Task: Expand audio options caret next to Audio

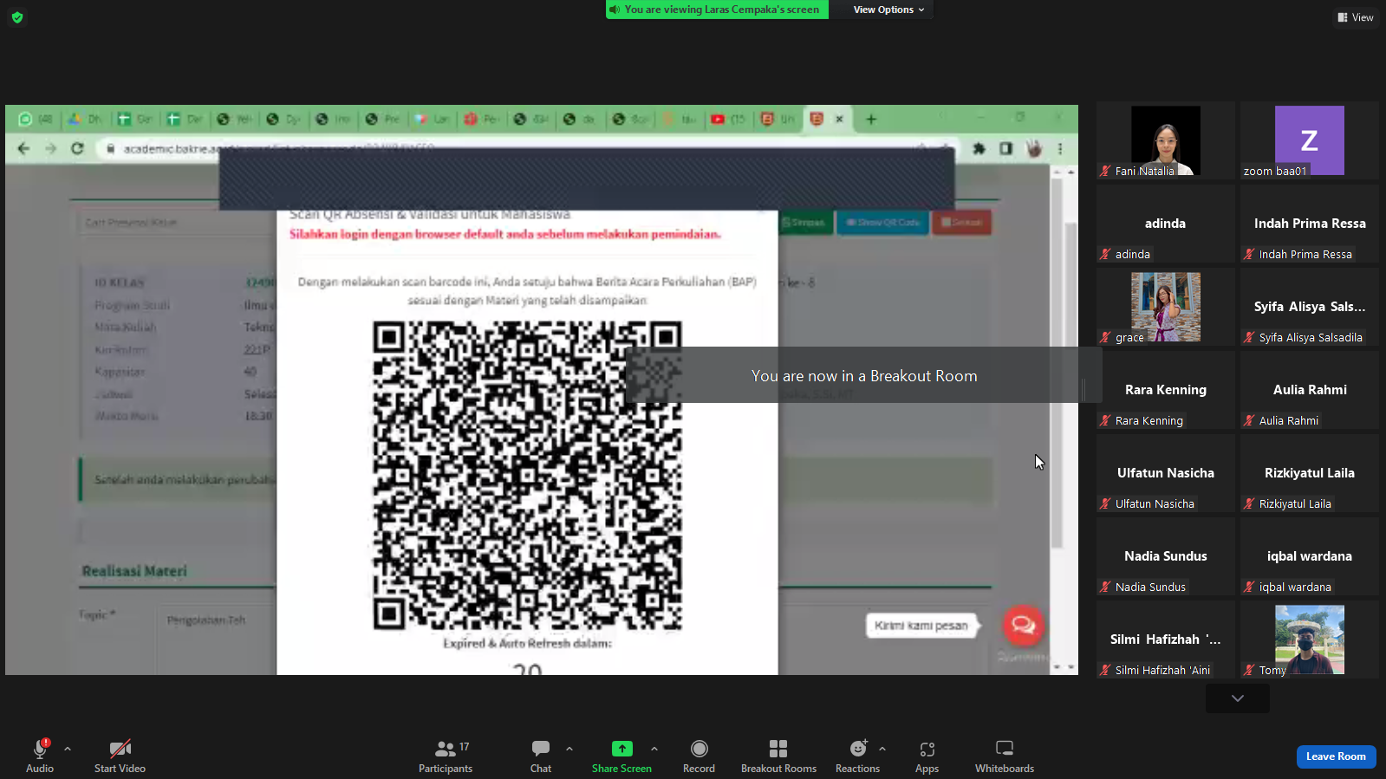Action: (x=68, y=749)
